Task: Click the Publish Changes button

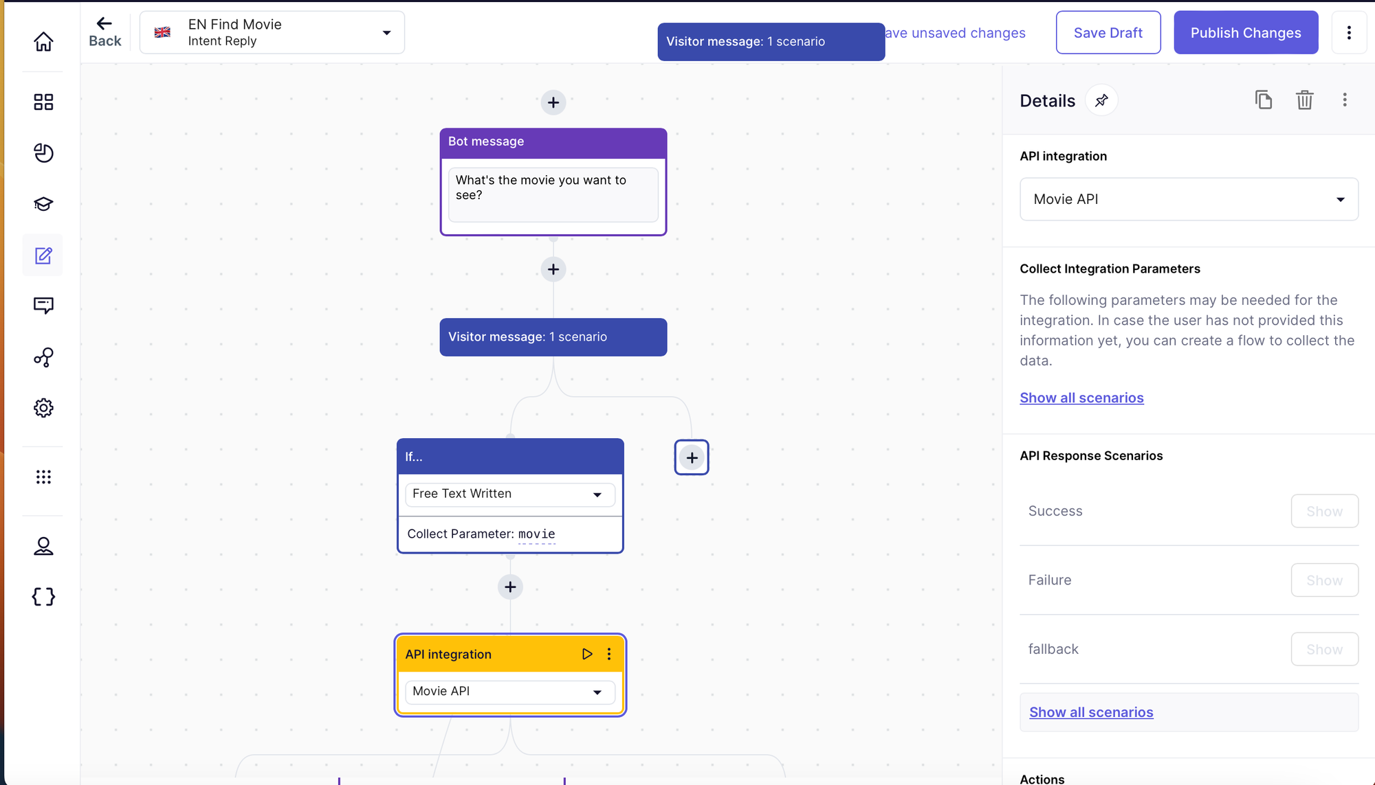Action: pyautogui.click(x=1245, y=33)
